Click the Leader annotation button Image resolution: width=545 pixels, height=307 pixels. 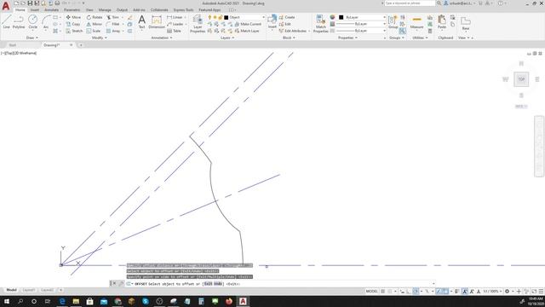(175, 24)
